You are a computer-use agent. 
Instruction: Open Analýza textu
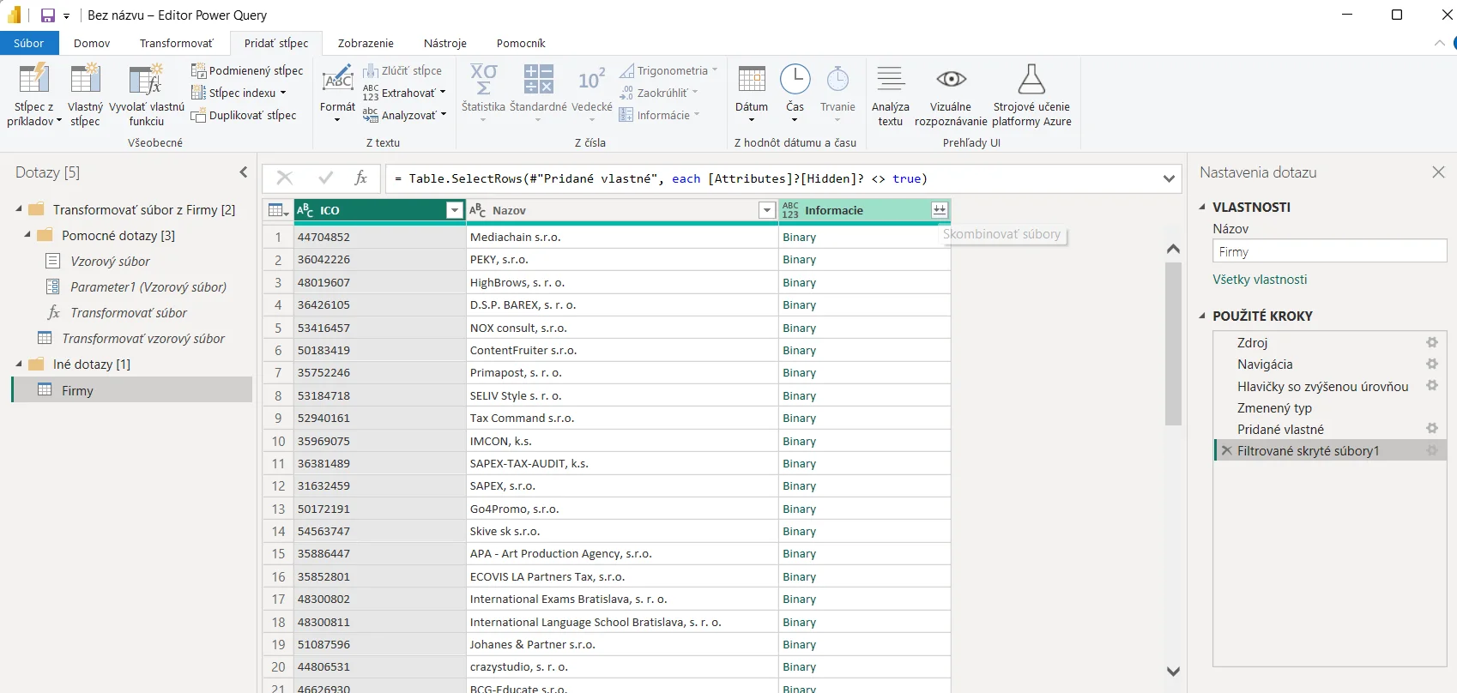(891, 94)
